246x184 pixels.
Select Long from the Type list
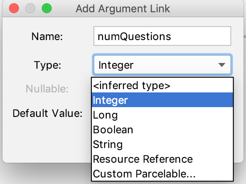pos(105,115)
